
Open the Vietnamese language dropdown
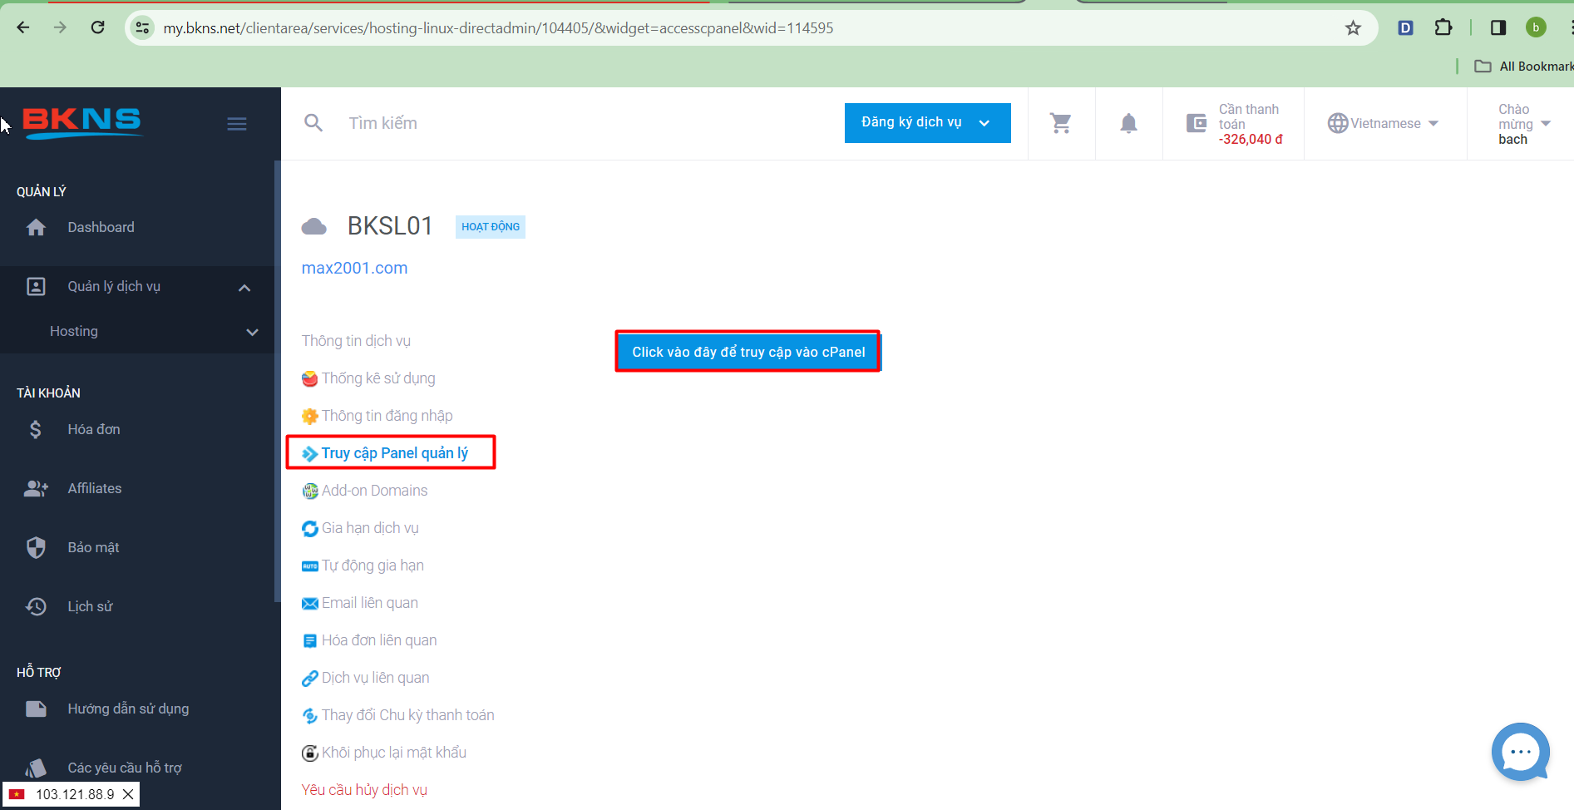click(x=1383, y=123)
